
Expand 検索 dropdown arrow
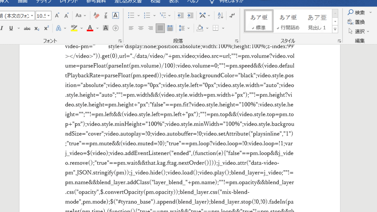coord(371,13)
